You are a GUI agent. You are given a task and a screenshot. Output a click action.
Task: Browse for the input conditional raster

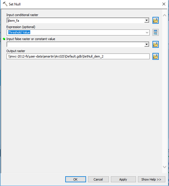[x=156, y=20]
